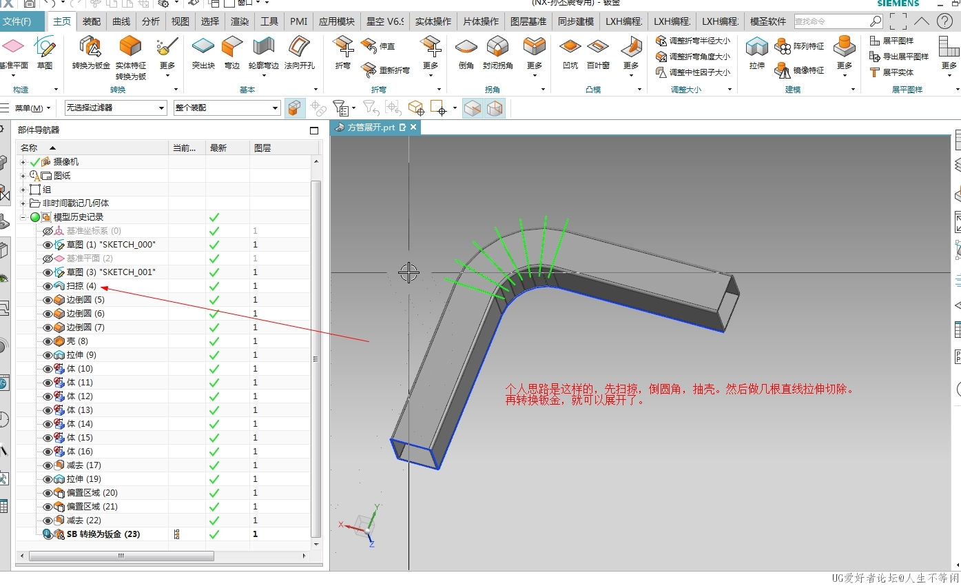Click the 伸直 unbend tool
The height and width of the screenshot is (586, 961).
378,46
